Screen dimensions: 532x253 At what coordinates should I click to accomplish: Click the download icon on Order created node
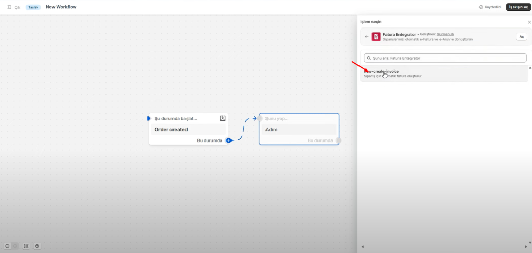click(x=223, y=118)
